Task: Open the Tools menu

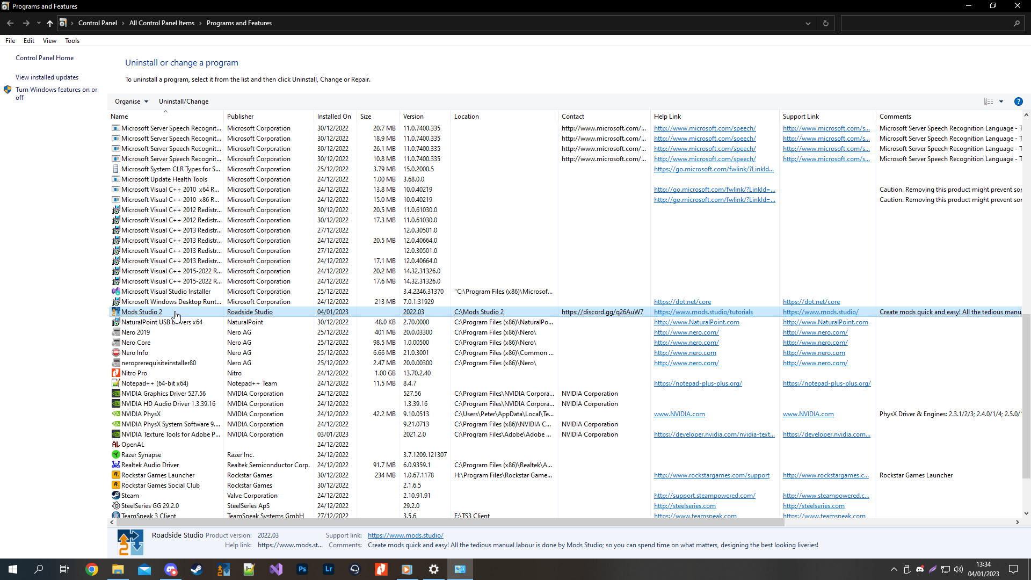Action: 72,40
